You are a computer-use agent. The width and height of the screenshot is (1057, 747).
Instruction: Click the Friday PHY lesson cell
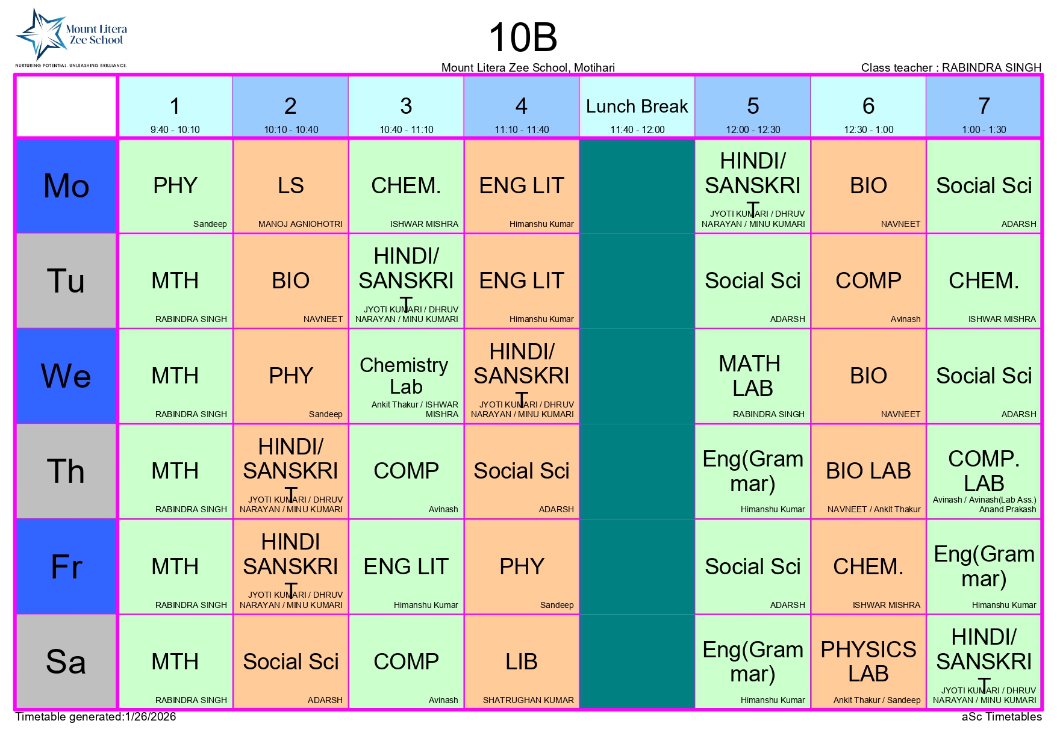click(x=522, y=566)
